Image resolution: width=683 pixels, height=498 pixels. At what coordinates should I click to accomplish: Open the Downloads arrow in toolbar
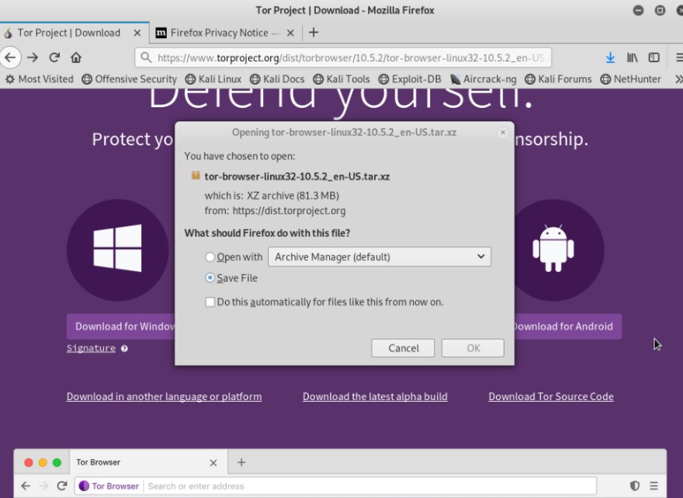tap(610, 57)
